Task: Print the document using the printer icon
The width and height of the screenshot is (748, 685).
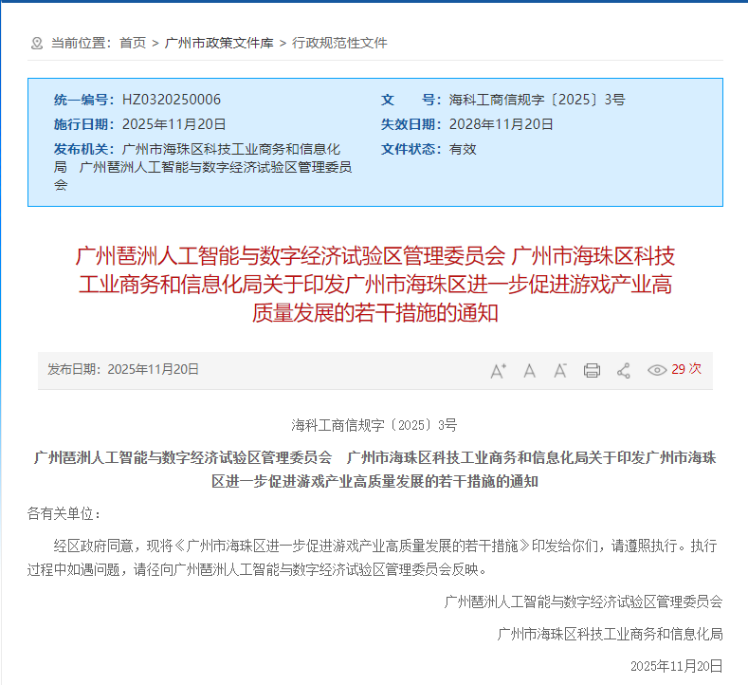Action: point(592,370)
